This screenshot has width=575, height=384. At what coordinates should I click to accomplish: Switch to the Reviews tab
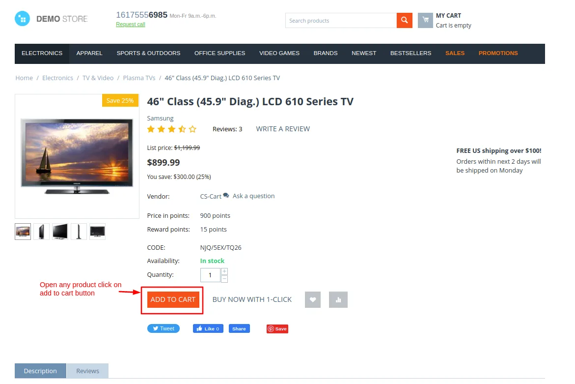pos(87,371)
